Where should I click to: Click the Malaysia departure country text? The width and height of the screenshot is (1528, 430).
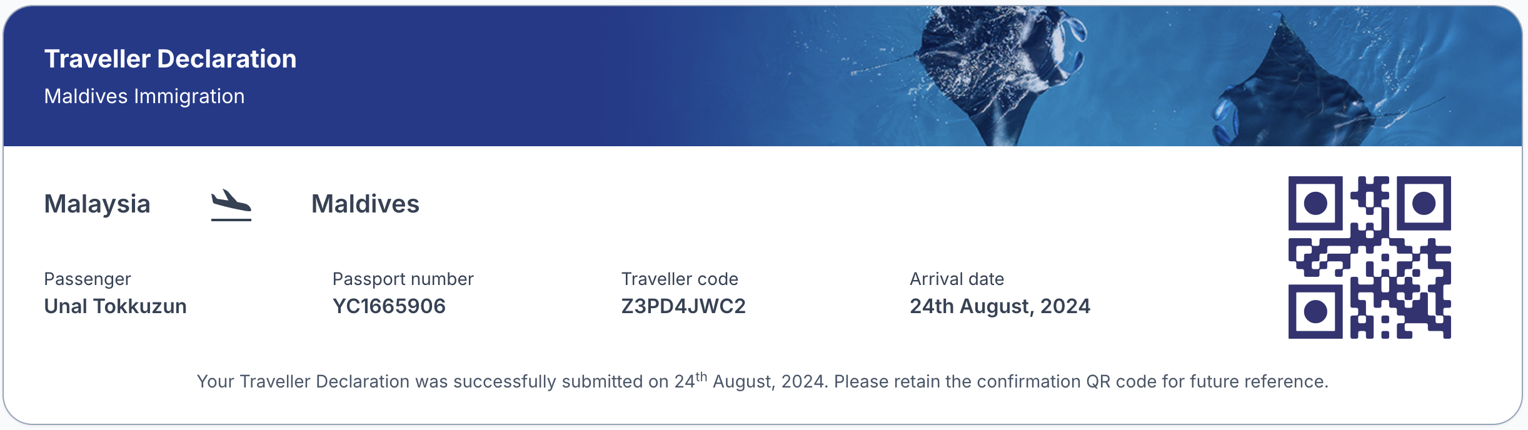click(x=97, y=204)
